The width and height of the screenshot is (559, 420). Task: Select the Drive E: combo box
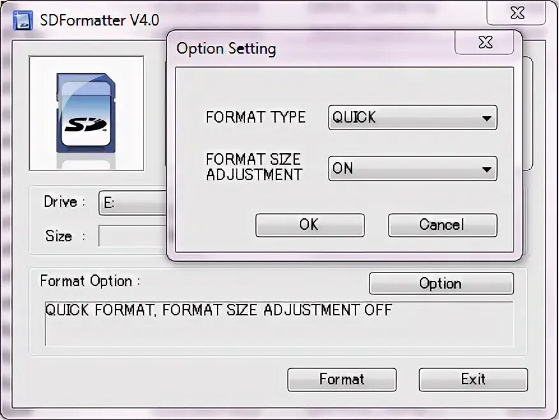(x=133, y=202)
